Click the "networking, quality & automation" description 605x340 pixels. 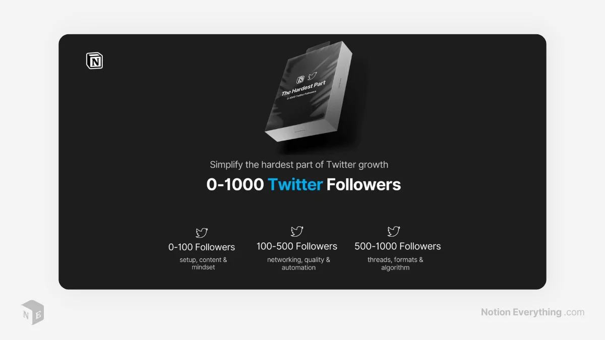pyautogui.click(x=298, y=263)
